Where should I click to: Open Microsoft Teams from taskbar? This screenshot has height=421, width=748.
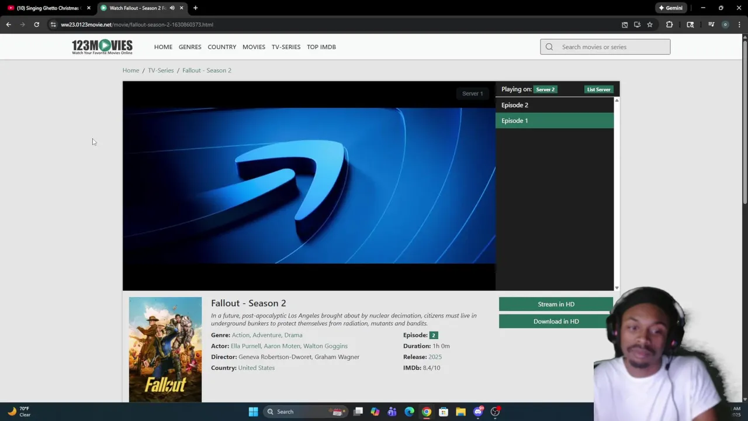click(x=392, y=412)
